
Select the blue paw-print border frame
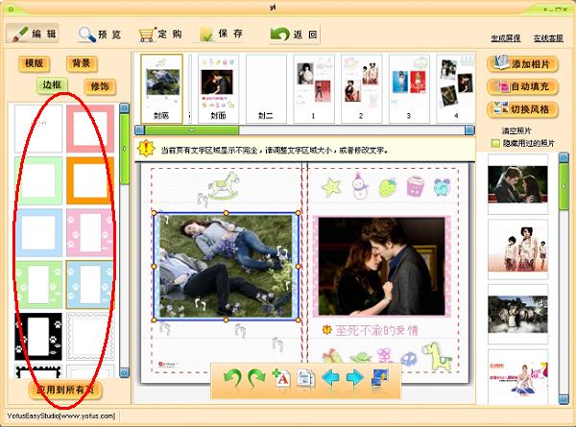[x=90, y=285]
